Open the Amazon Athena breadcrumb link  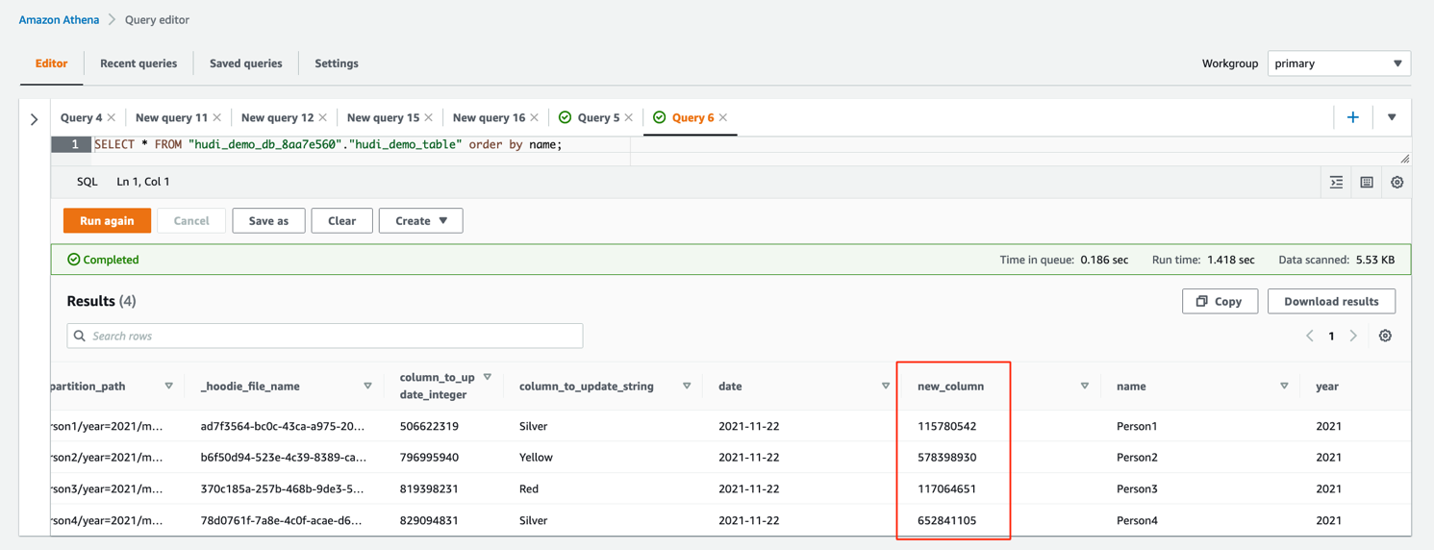coord(59,19)
